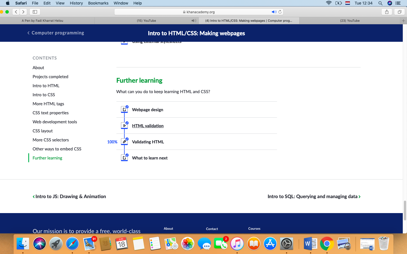Open System Preferences from the Dock
Viewport: 407px width, 254px height.
click(287, 244)
